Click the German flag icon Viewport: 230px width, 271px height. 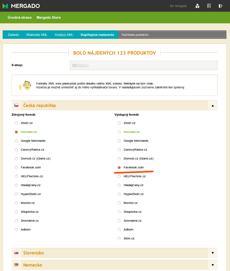[x=16, y=265]
